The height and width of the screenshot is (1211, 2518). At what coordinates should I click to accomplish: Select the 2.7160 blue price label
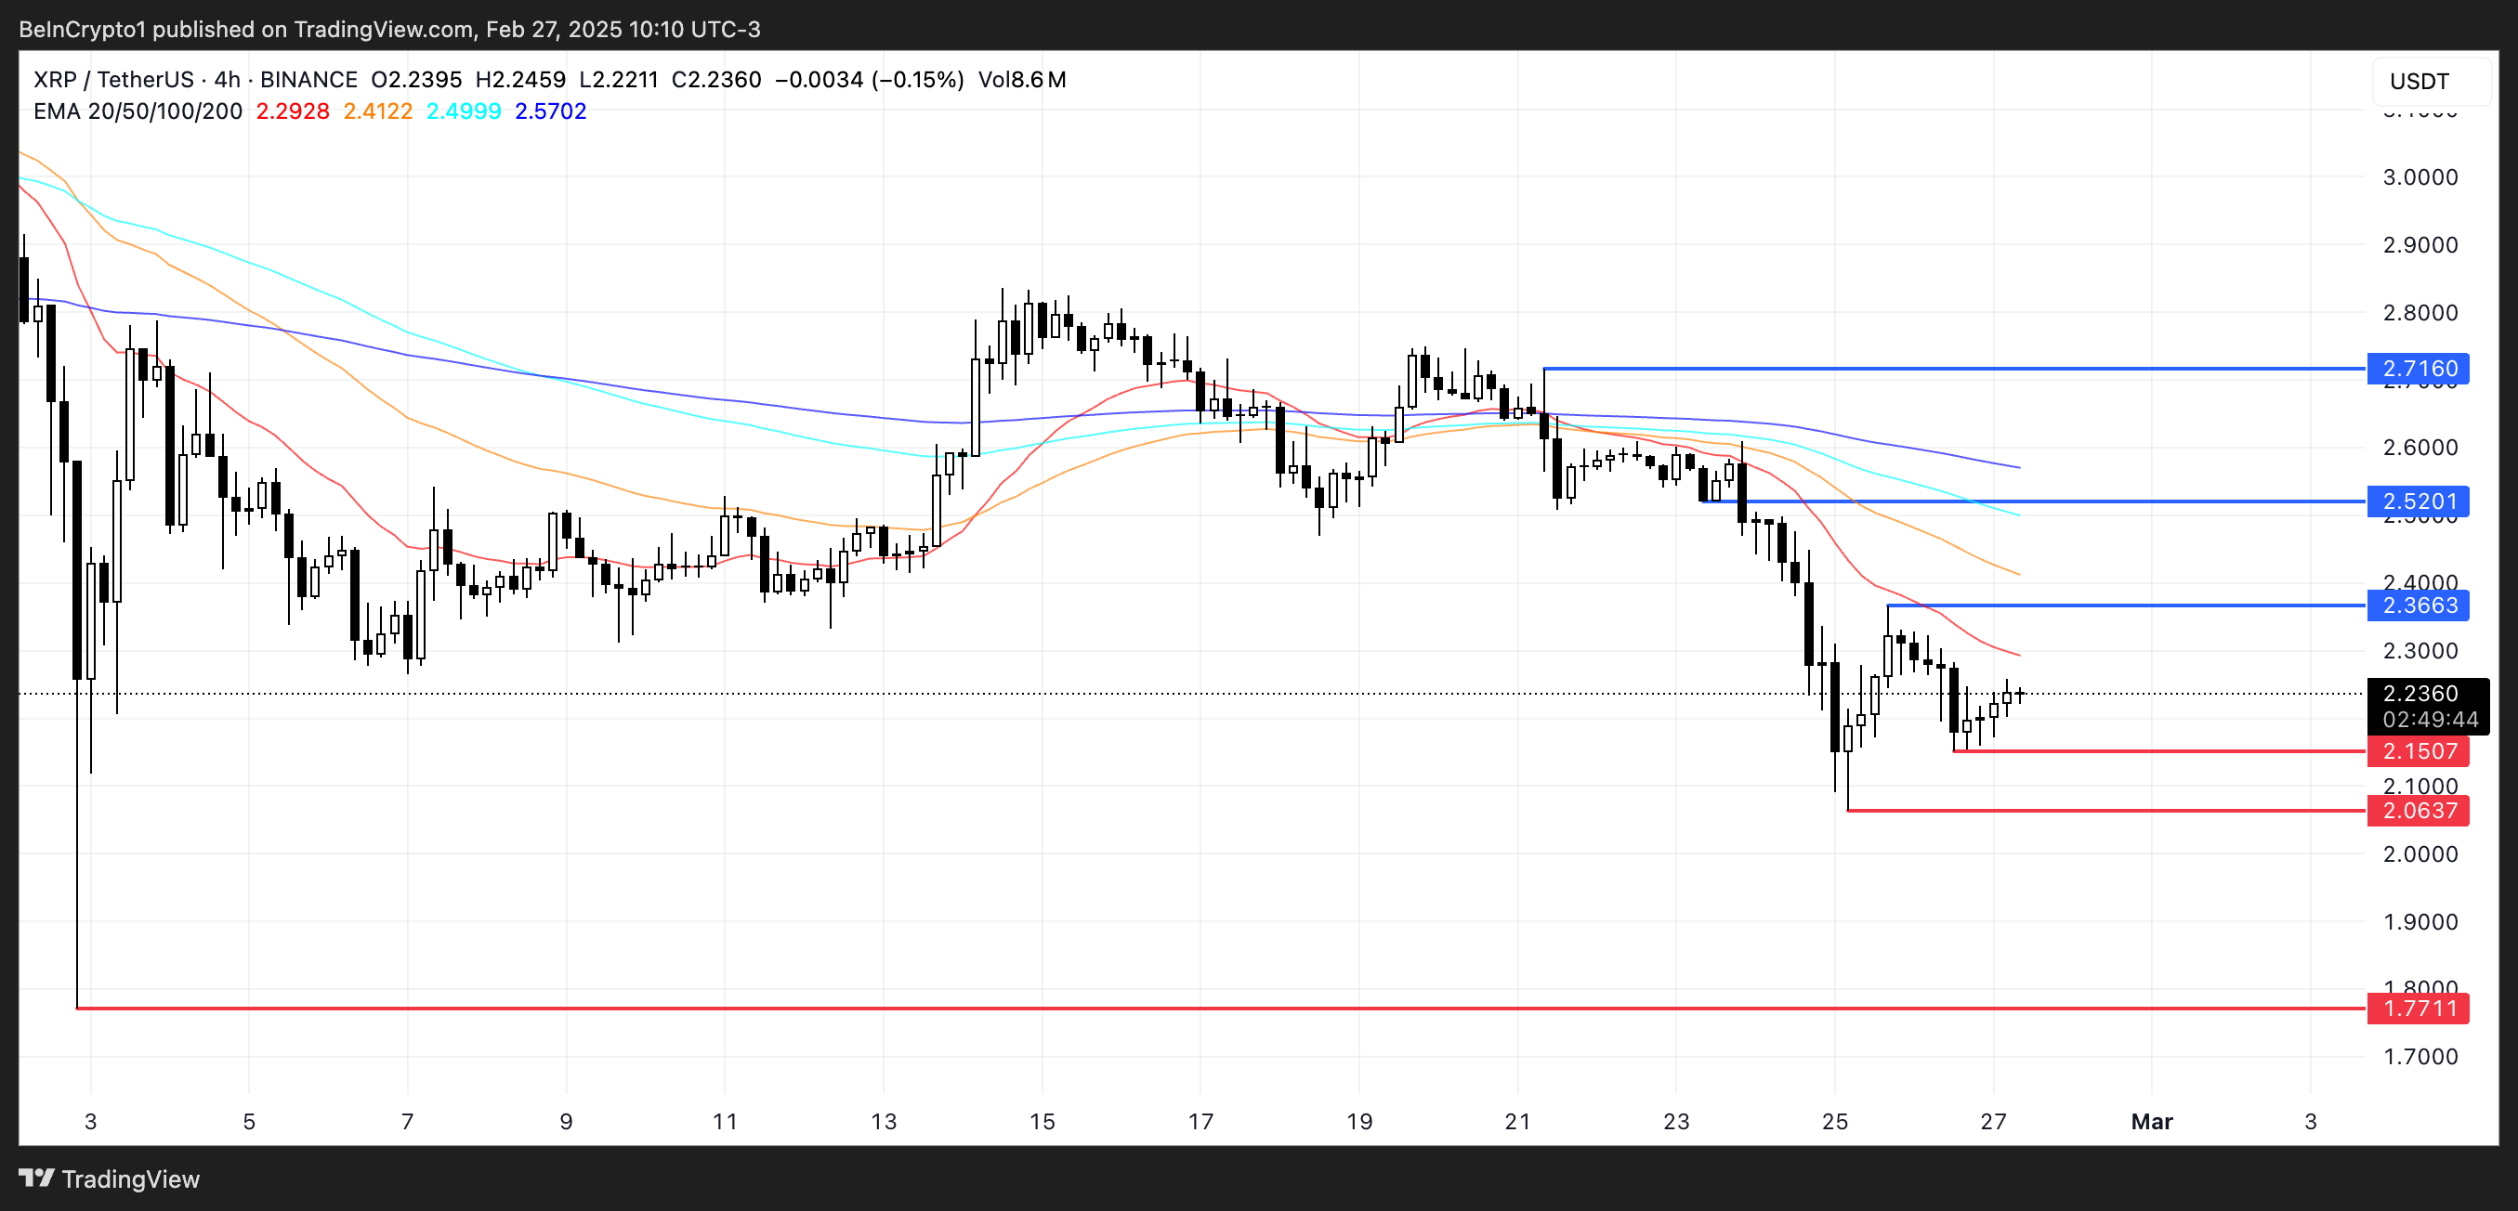point(2419,370)
